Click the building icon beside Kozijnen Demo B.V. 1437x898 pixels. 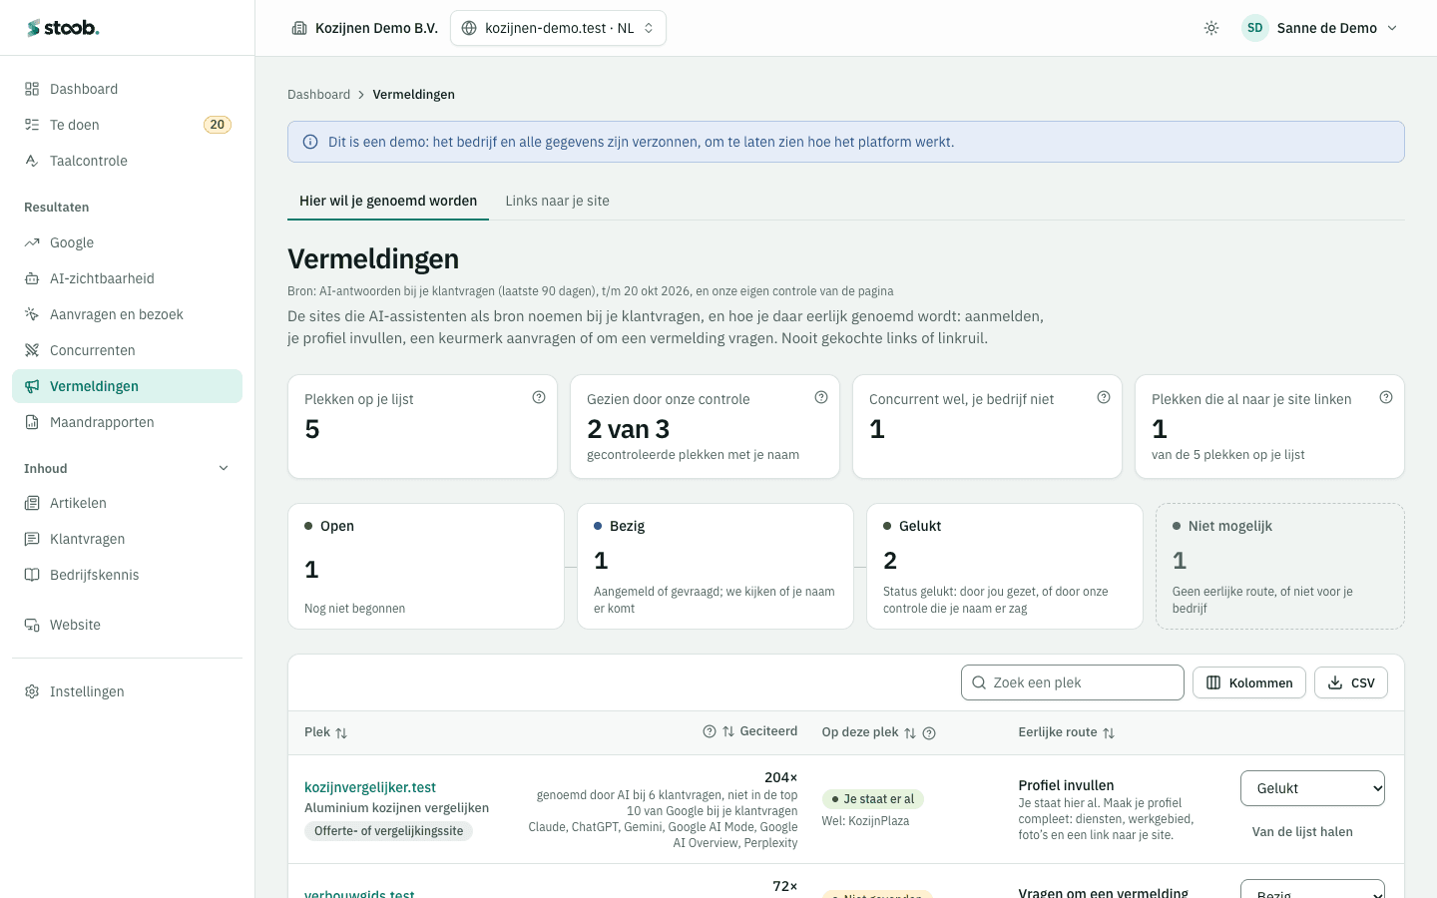(x=299, y=28)
